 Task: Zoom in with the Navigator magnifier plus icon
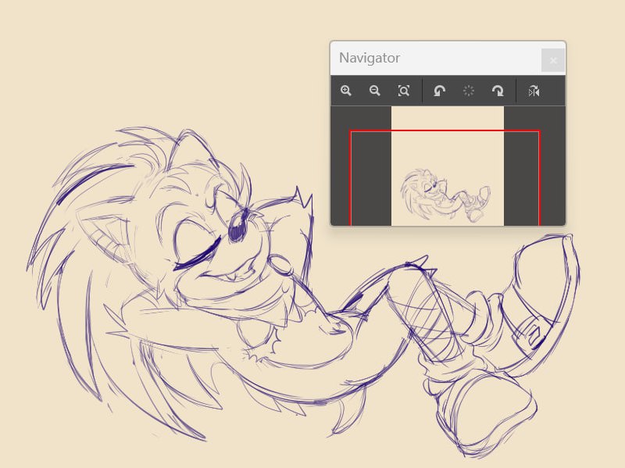[x=346, y=91]
